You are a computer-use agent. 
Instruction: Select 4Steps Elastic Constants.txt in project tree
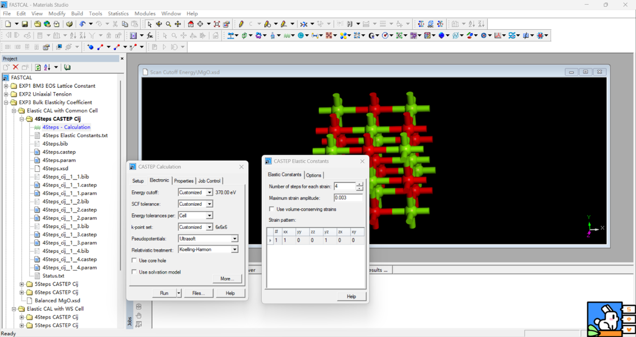tap(75, 135)
